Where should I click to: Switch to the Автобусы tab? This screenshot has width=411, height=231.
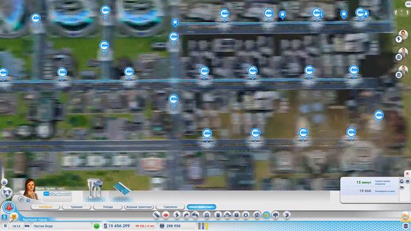click(x=45, y=207)
